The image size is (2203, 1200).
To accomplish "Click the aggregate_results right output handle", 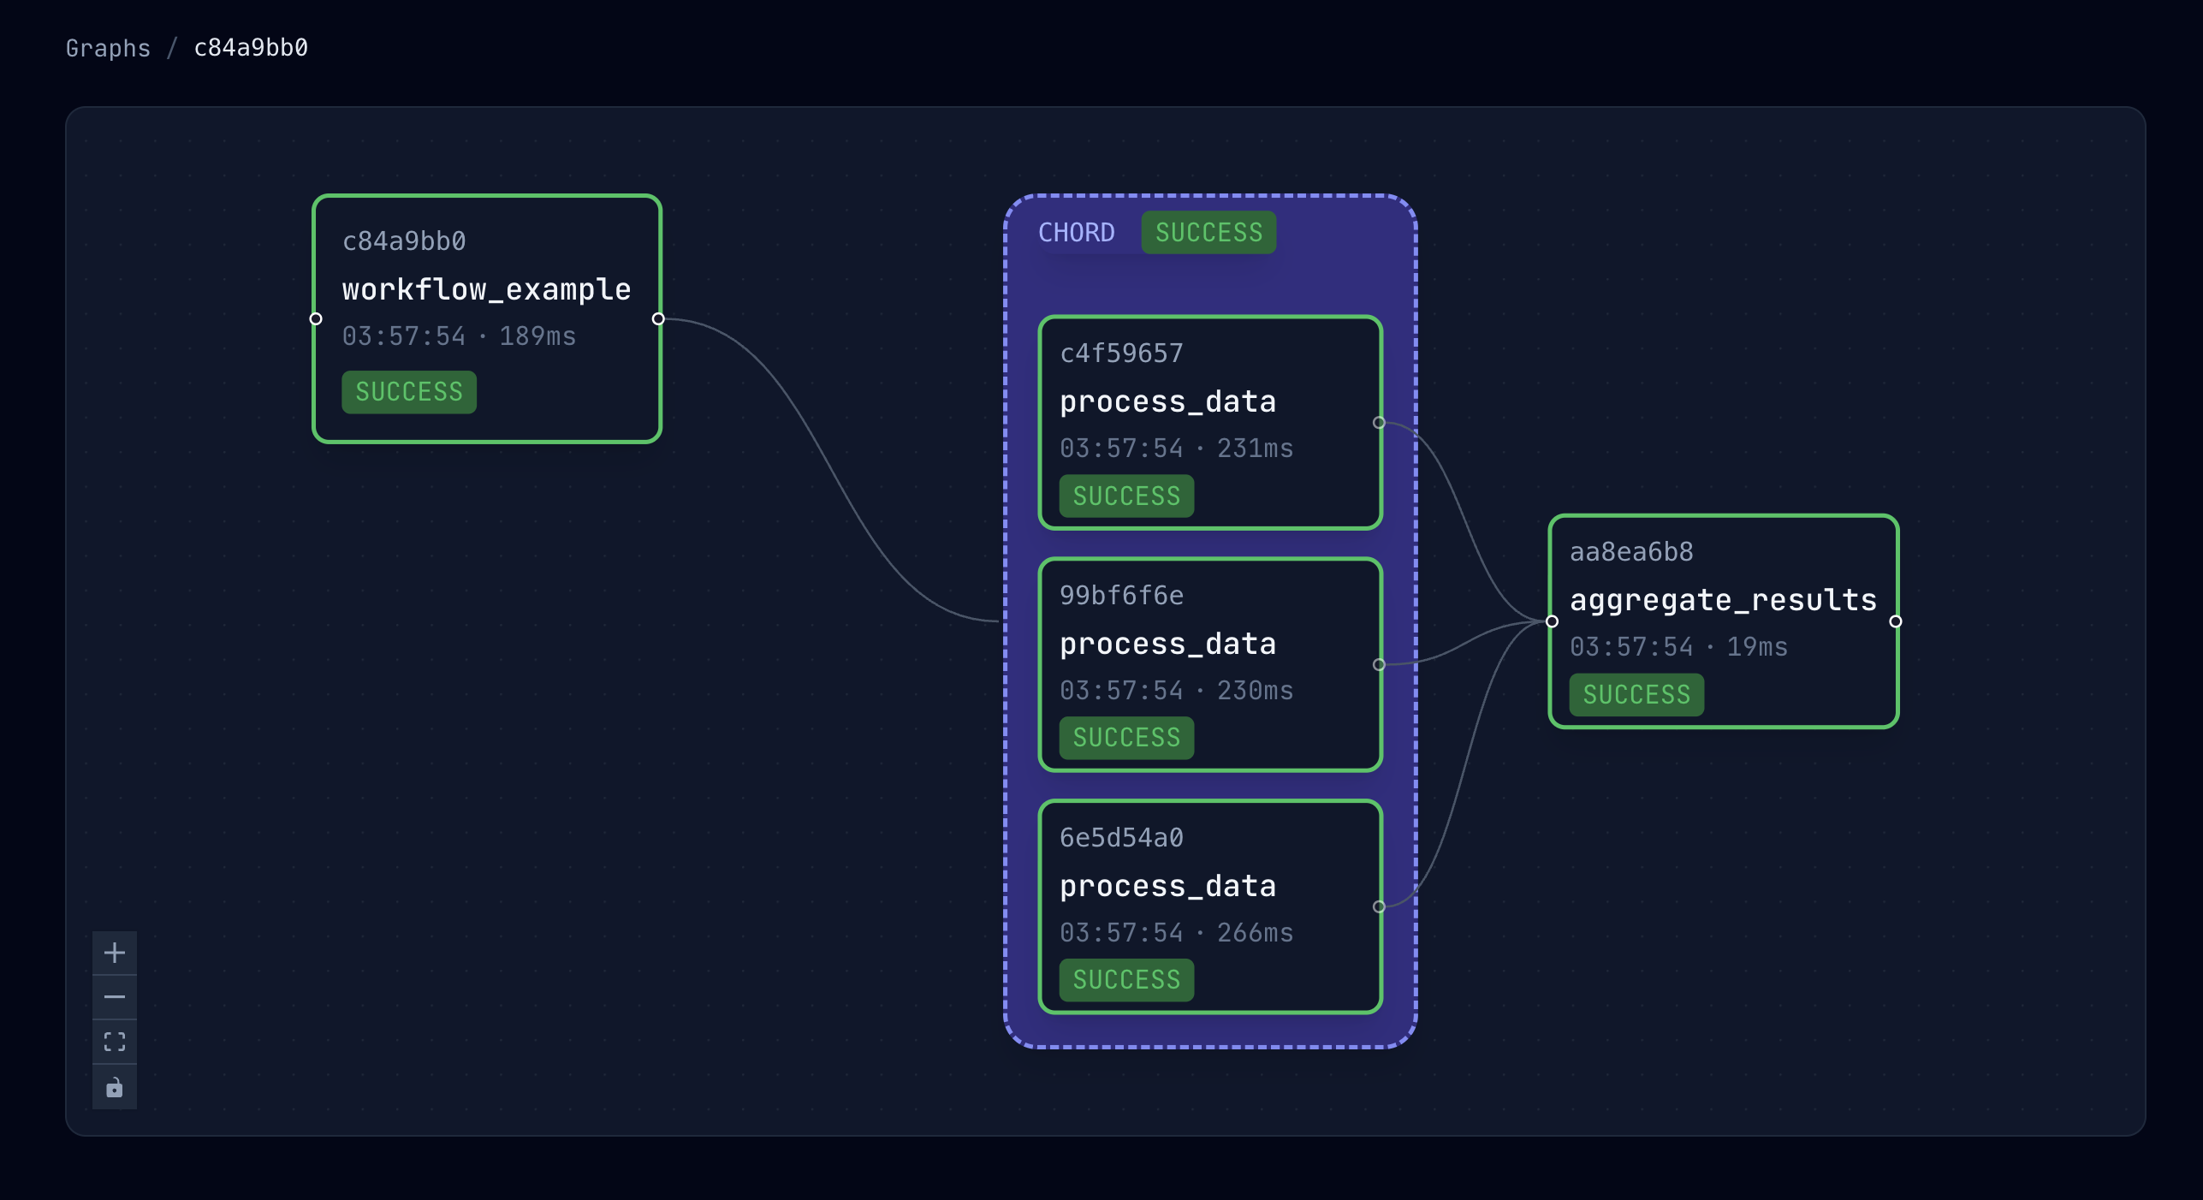I will (1896, 622).
